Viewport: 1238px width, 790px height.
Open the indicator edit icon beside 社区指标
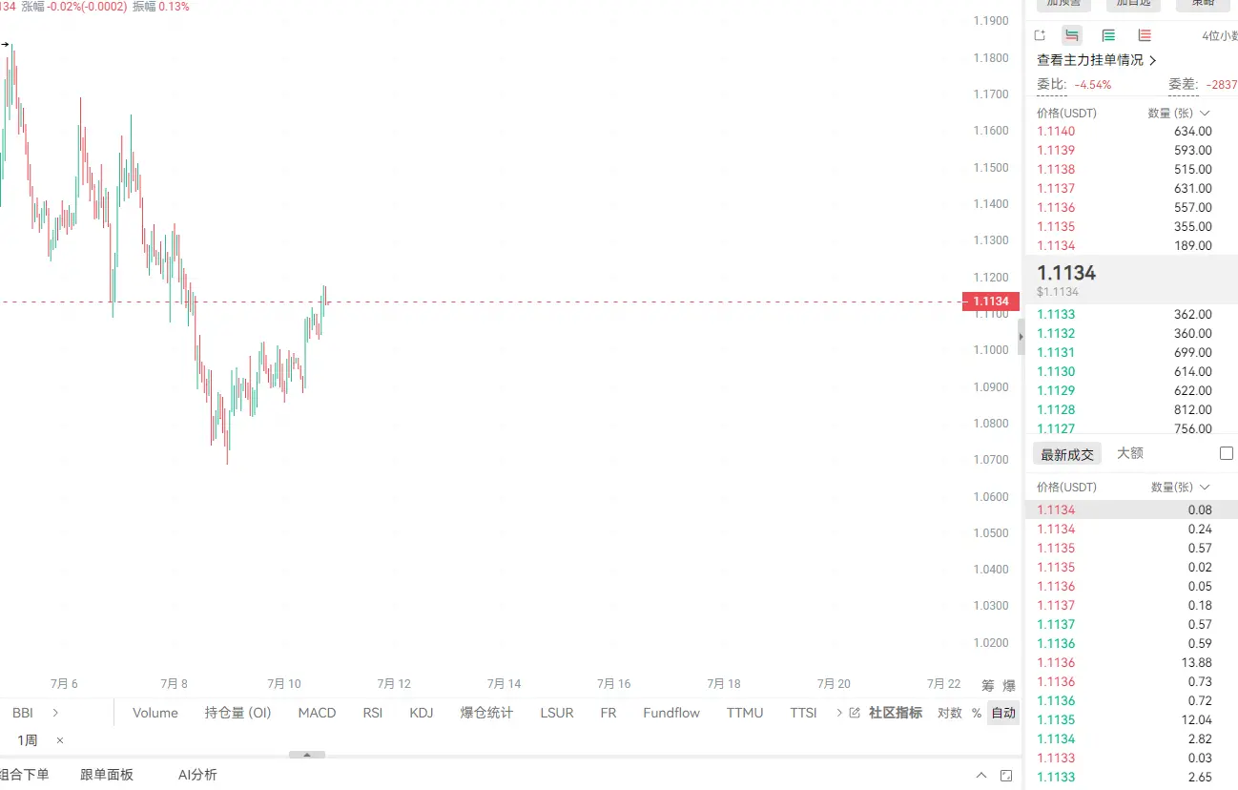coord(855,713)
